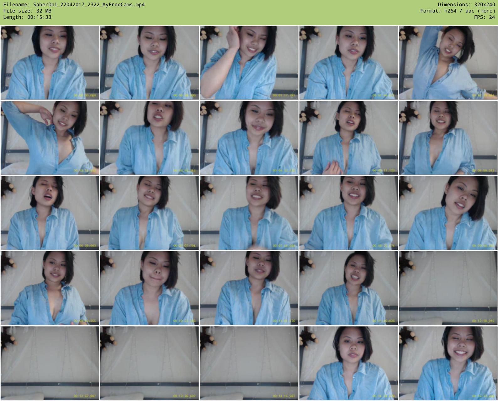Image resolution: width=498 pixels, height=401 pixels.
Task: Click the Filename text in the header
Action: tap(74, 5)
